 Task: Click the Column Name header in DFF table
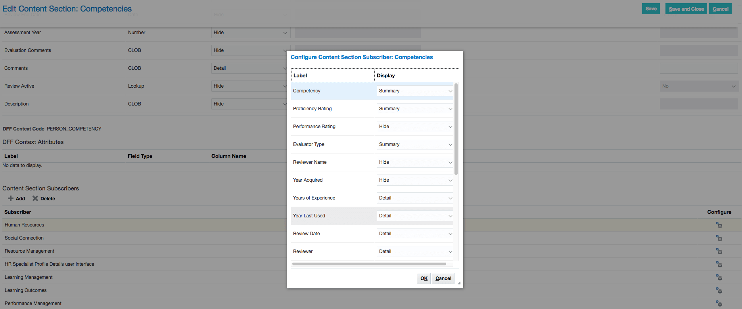(229, 156)
